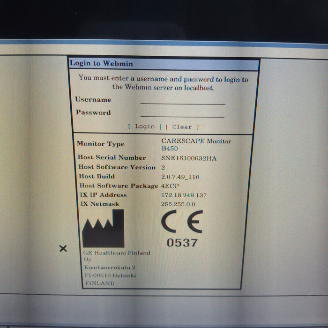Screen dimensions: 328x328
Task: Click the Host Software Package value 4ECP
Action: (170, 186)
